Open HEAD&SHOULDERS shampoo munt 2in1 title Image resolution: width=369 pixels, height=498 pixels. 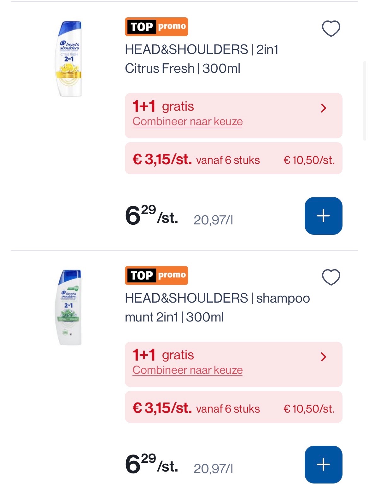coord(217,307)
